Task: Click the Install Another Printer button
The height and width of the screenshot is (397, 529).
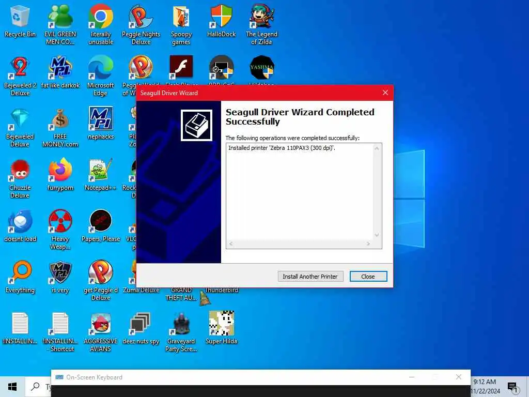Action: pyautogui.click(x=310, y=277)
